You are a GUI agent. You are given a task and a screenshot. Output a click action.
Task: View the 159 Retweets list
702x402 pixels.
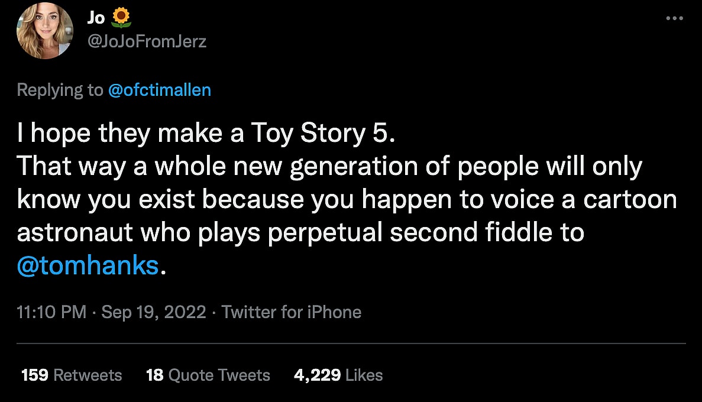coord(72,375)
